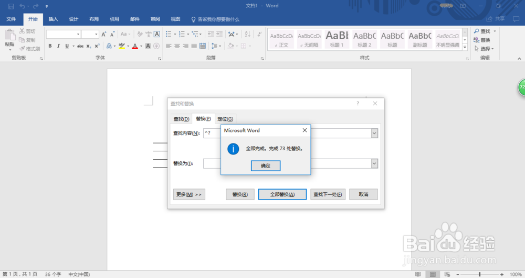Apply text effects (outlined A) icon
This screenshot has height=278, width=525.
click(109, 46)
